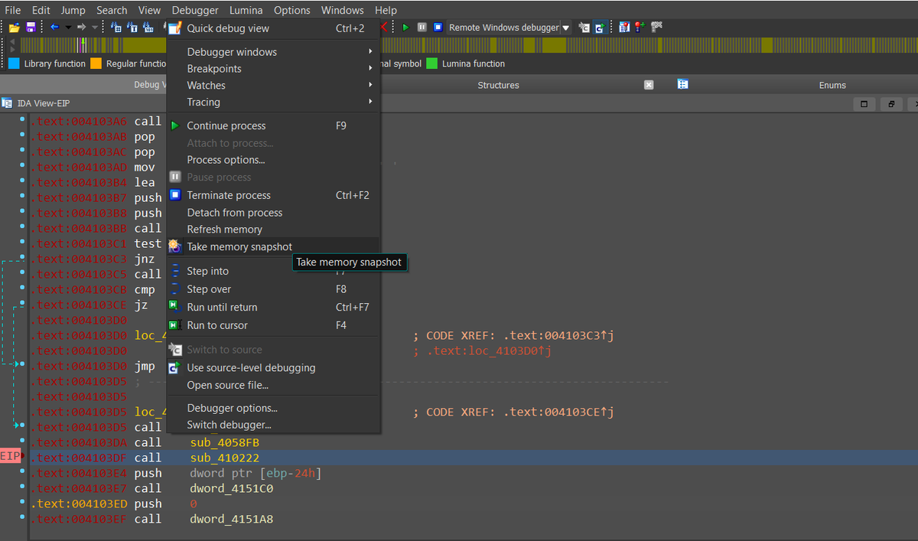Choose Open source file from menu

pyautogui.click(x=273, y=386)
